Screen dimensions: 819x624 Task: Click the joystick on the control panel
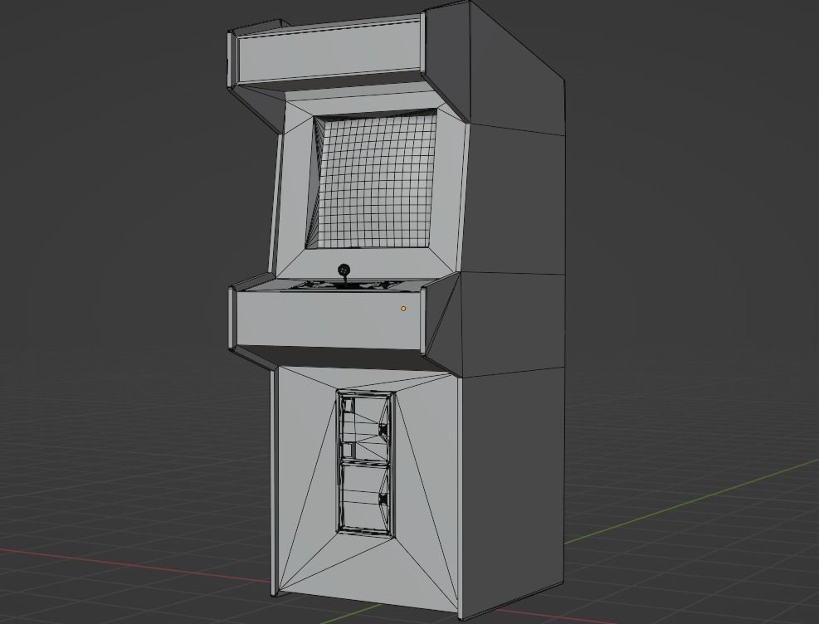click(x=343, y=276)
